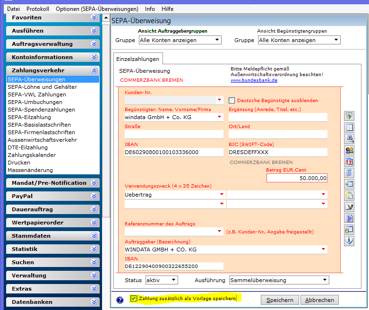Uncheck Zahlung zusätzlich als Vorlage speichern
Viewport: 369px width, 310px height.
point(133,298)
